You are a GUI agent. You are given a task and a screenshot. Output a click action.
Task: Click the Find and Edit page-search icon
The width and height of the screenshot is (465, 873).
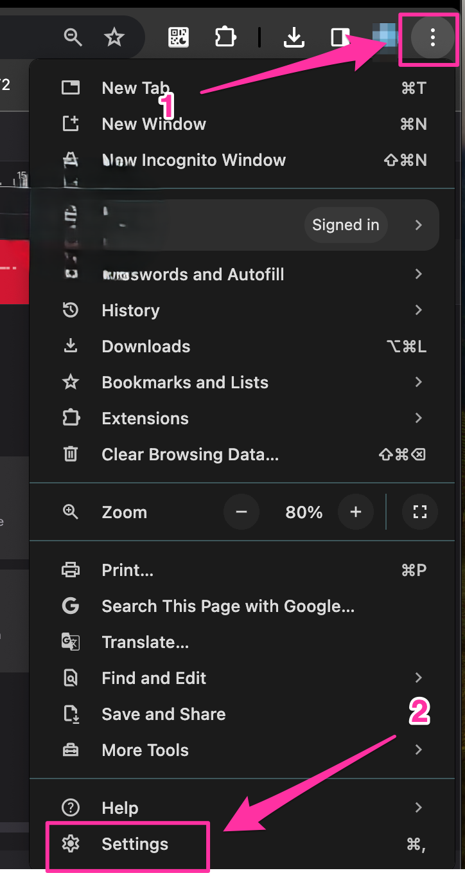[70, 678]
